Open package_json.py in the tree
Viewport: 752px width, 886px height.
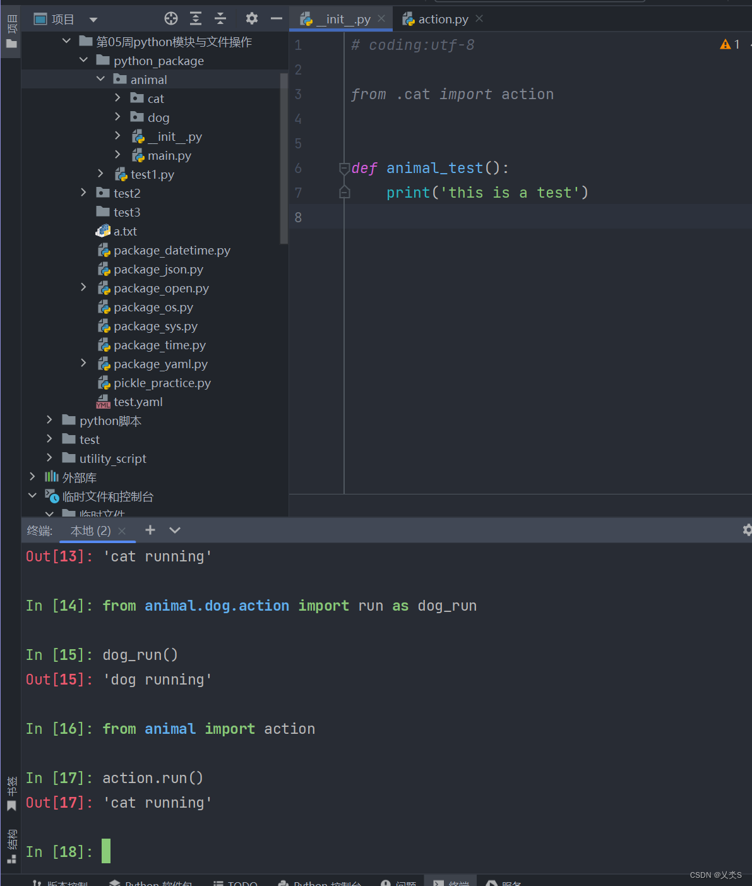pyautogui.click(x=158, y=269)
